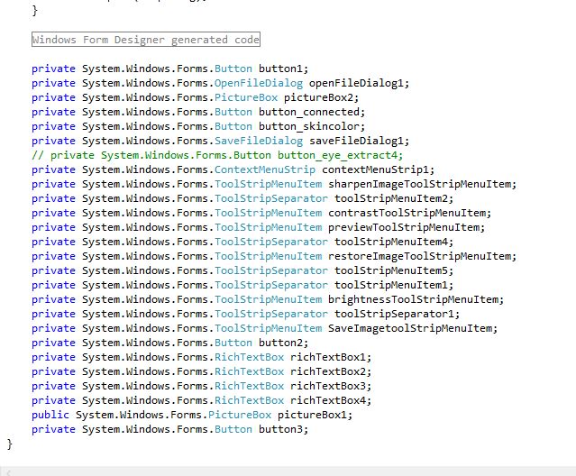
Task: Click the ContextMenuStrip type name
Action: coord(265,169)
